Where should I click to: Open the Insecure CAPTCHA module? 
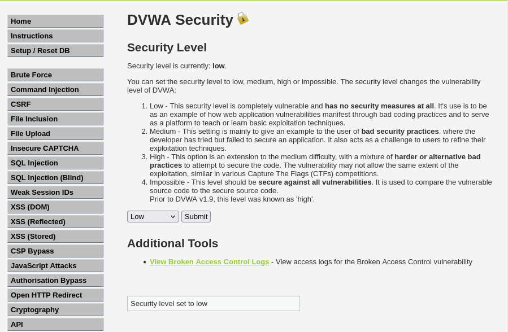tap(55, 148)
